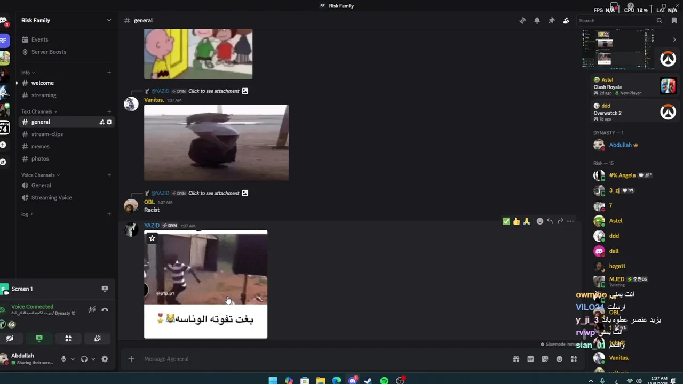Collapse the Info category
The image size is (683, 384).
[x=28, y=73]
